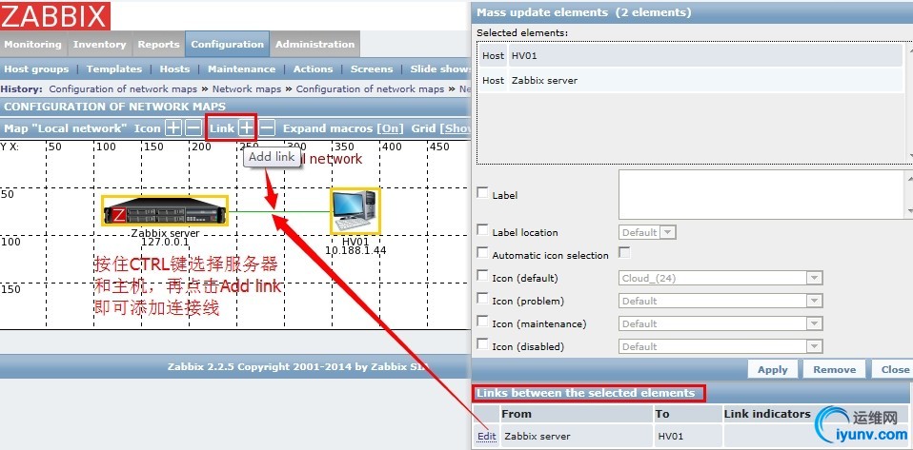Click the From column header

[577, 414]
